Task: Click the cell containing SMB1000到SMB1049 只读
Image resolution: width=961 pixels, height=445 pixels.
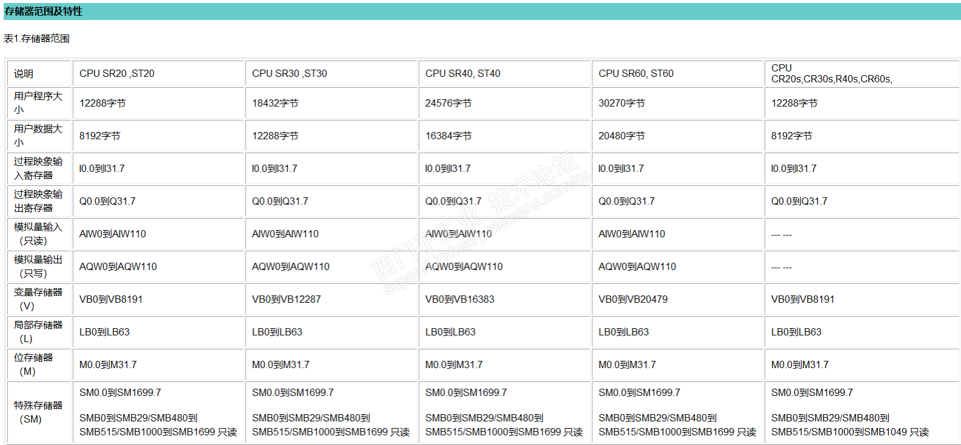Action: (x=862, y=412)
